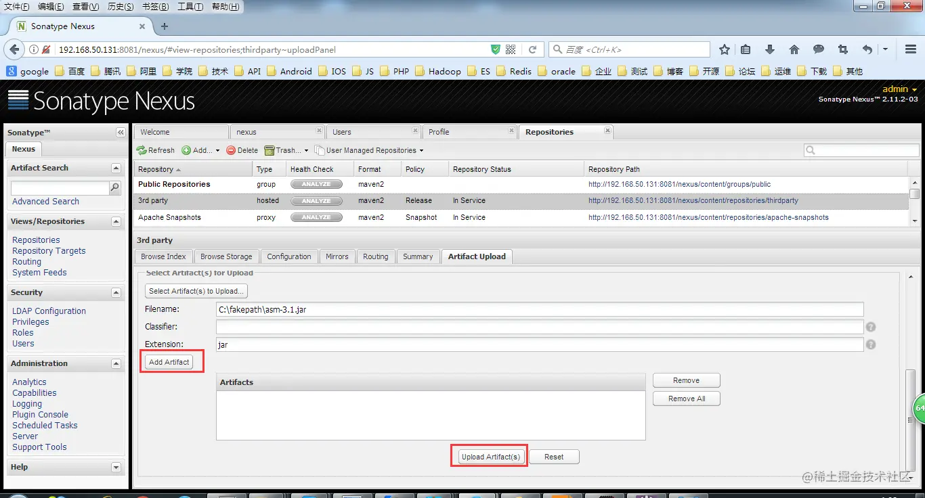Switch to Browse Index tab
This screenshot has height=498, width=925.
coord(163,256)
